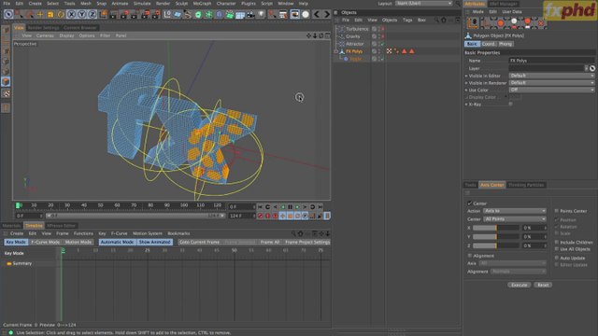Toggle Z axis lock button
This screenshot has height=336, width=598.
point(92,15)
